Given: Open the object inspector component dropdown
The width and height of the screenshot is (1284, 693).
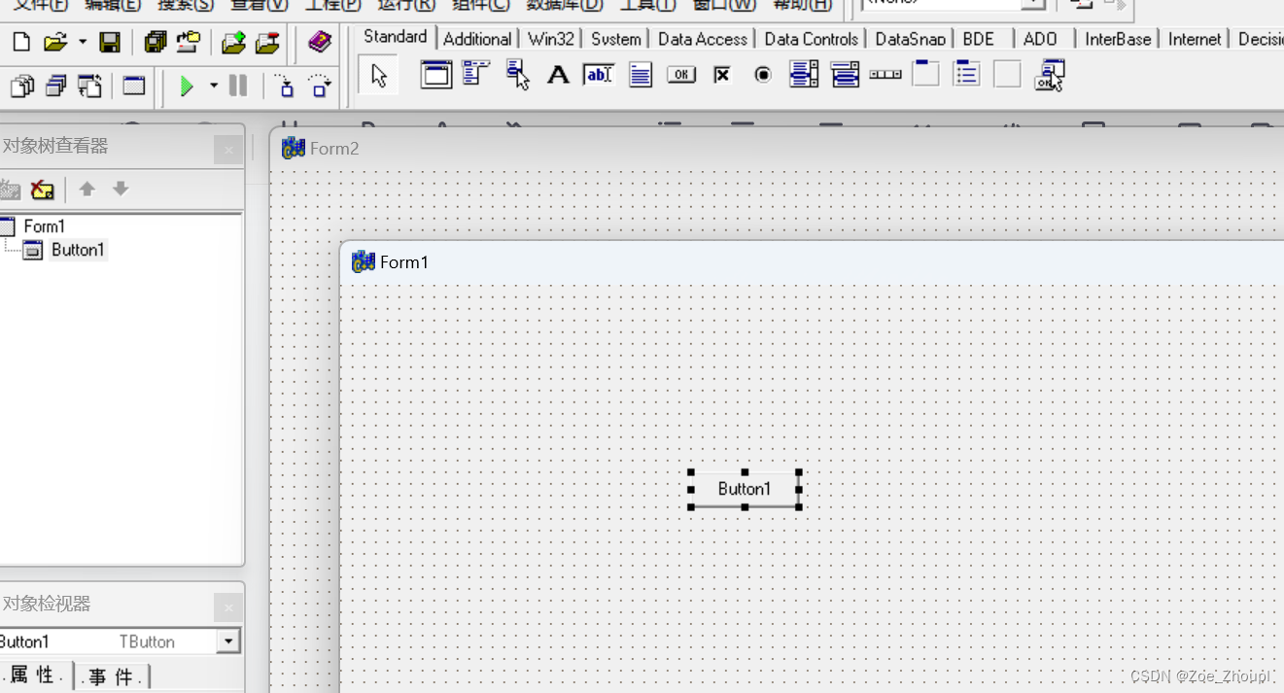Looking at the screenshot, I should coord(229,641).
